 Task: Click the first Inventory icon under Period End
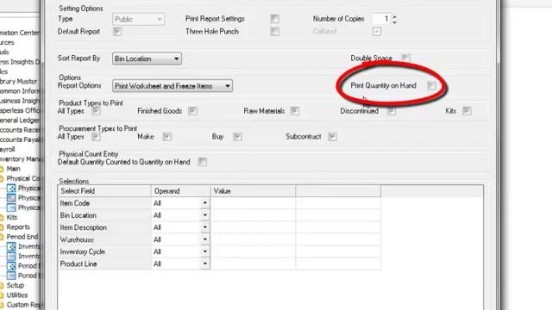(11, 246)
